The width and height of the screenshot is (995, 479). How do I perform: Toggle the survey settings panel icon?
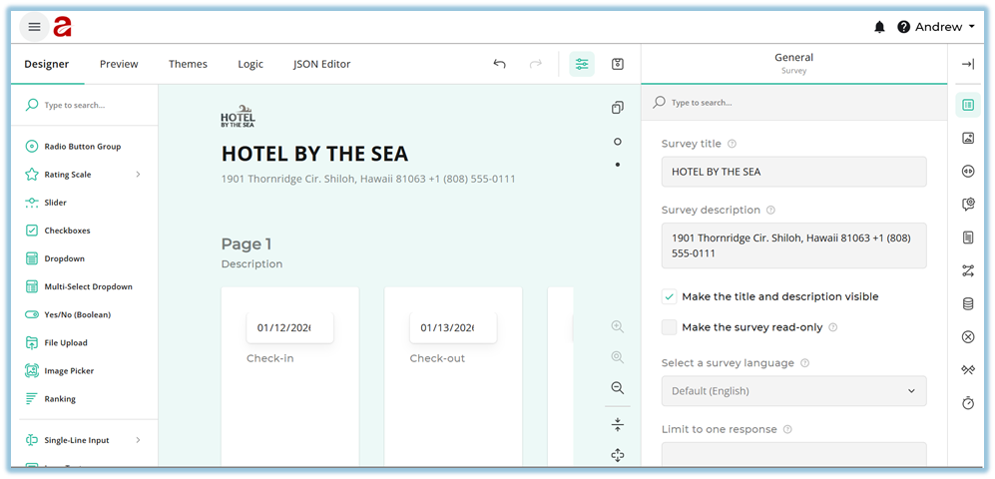coord(582,65)
